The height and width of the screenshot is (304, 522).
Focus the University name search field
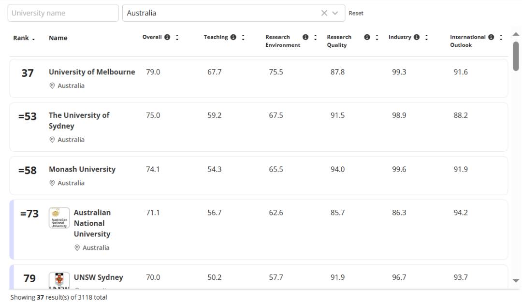[x=63, y=13]
